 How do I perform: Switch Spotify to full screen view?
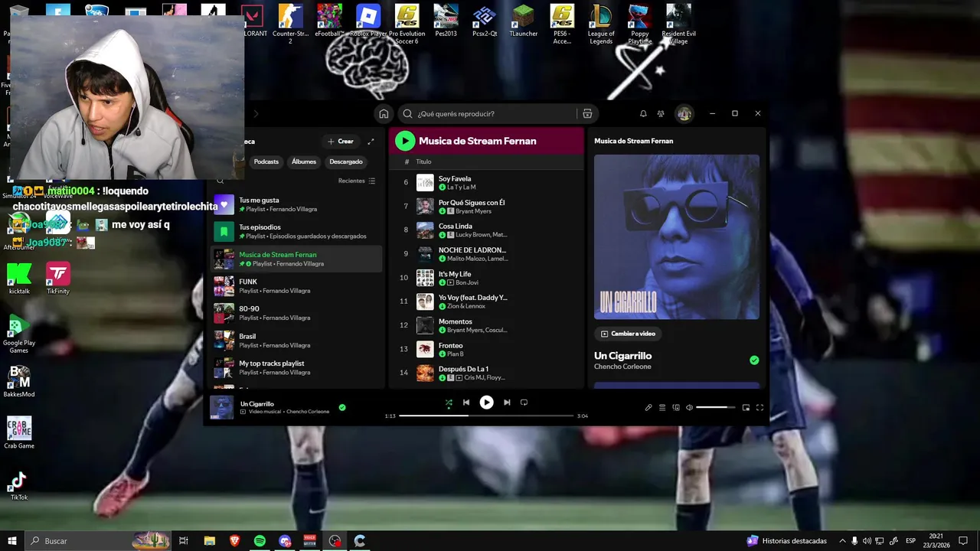(x=759, y=408)
